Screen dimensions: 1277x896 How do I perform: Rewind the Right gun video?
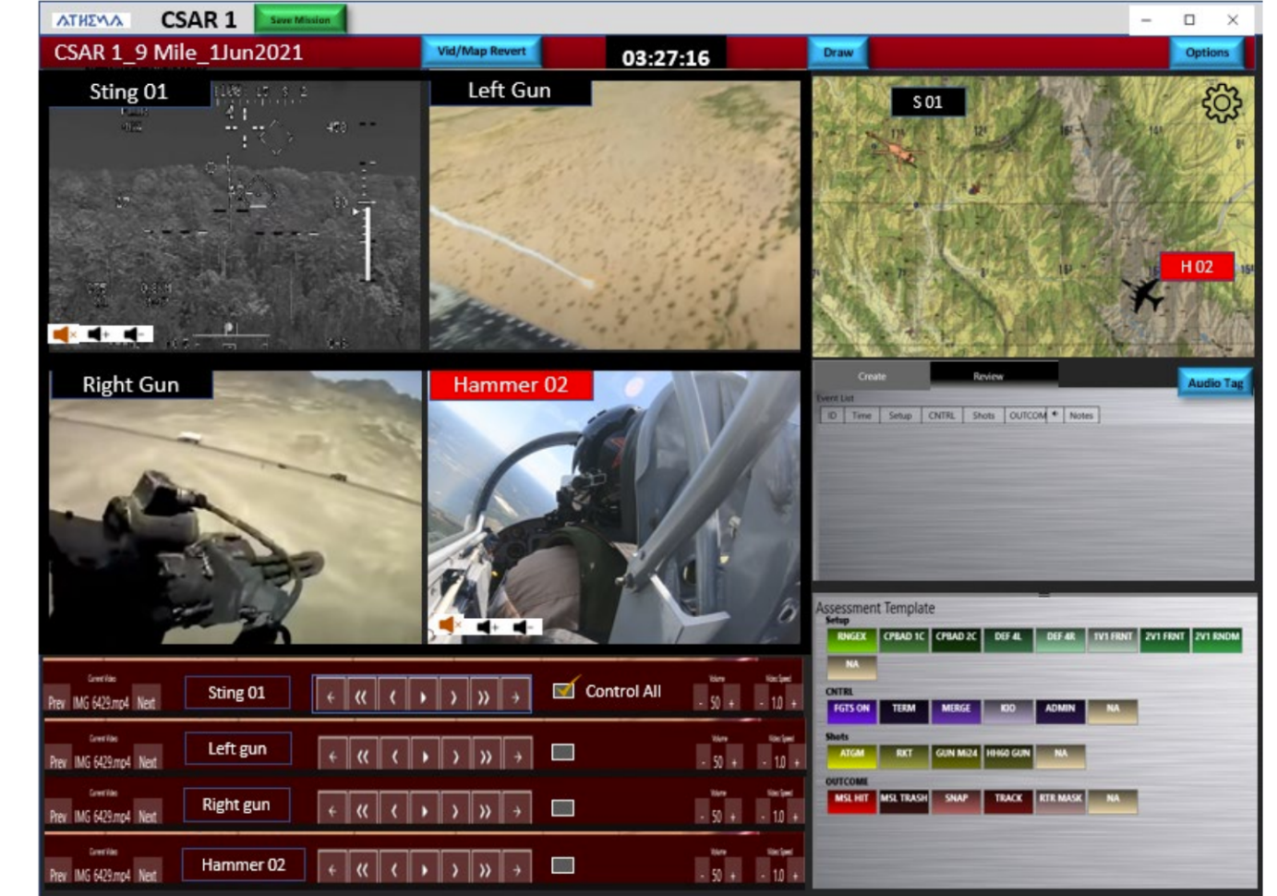362,812
